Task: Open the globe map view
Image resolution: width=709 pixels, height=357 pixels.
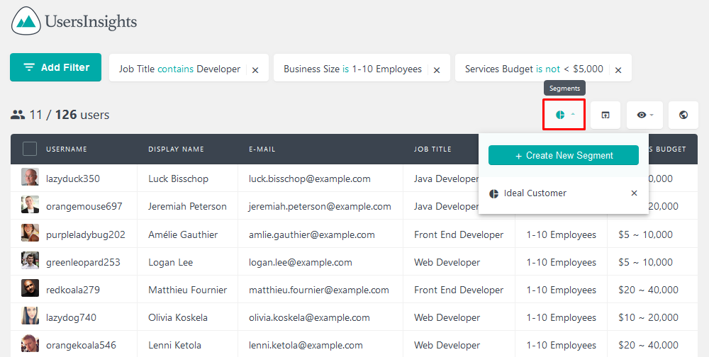Action: (x=683, y=115)
